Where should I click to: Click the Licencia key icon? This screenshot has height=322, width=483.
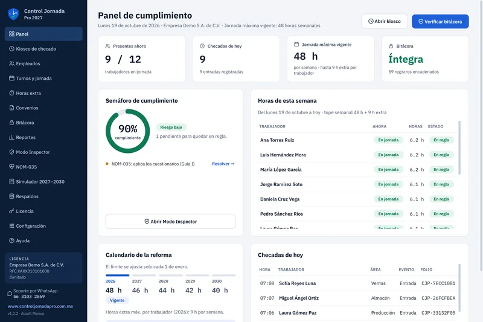point(11,211)
